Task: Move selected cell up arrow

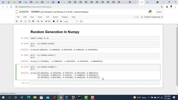Action: coord(38,21)
